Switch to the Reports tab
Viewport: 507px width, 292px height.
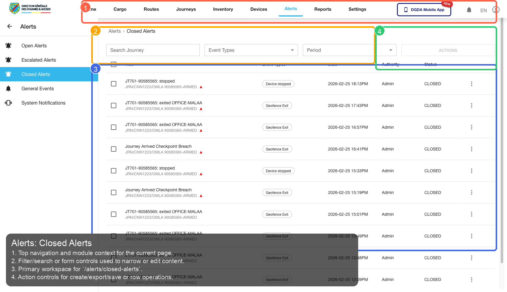click(323, 9)
